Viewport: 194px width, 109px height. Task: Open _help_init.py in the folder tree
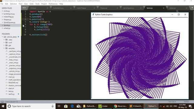(13, 60)
